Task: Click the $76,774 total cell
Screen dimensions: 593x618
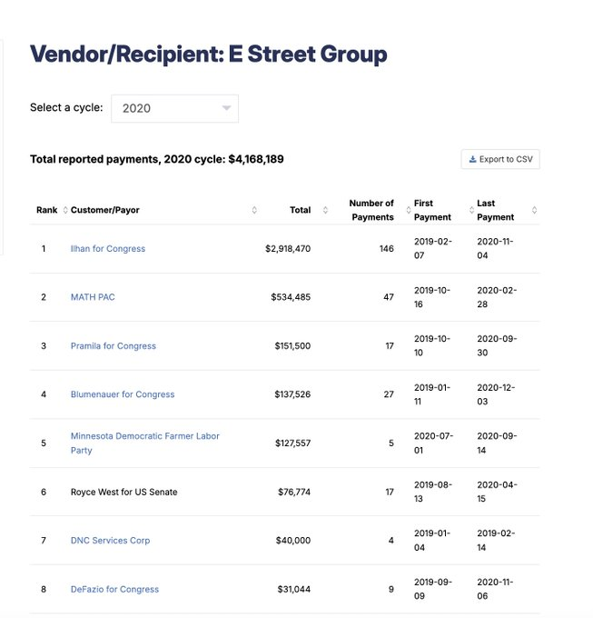Action: click(x=294, y=492)
